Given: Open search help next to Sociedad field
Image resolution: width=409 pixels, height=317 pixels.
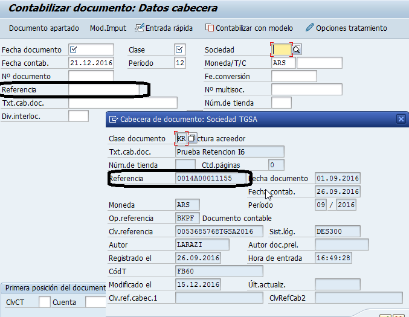Looking at the screenshot, I should 297,50.
